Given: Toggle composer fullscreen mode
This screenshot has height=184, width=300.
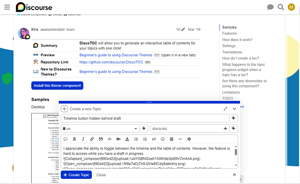Looking at the screenshot, I should pos(225,109).
